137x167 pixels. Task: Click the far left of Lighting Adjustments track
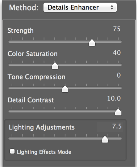(10, 138)
